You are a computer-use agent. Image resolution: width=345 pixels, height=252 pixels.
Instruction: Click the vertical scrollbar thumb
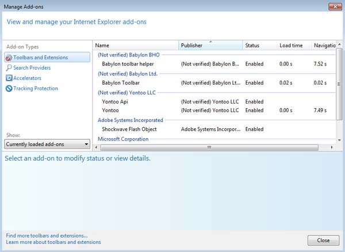[339, 84]
